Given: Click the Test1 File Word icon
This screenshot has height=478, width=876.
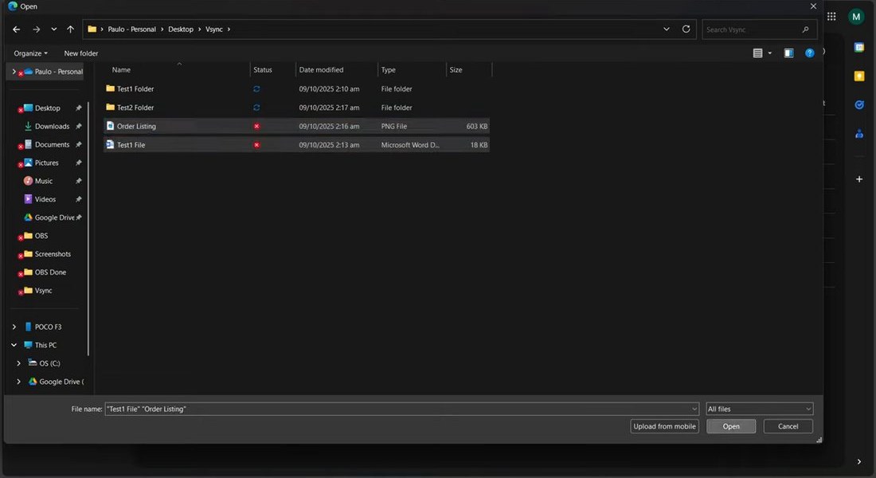Looking at the screenshot, I should point(110,144).
